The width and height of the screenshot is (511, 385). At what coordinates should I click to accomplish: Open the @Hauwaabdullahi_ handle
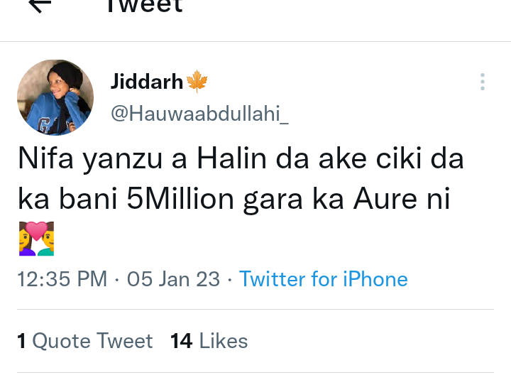(199, 113)
